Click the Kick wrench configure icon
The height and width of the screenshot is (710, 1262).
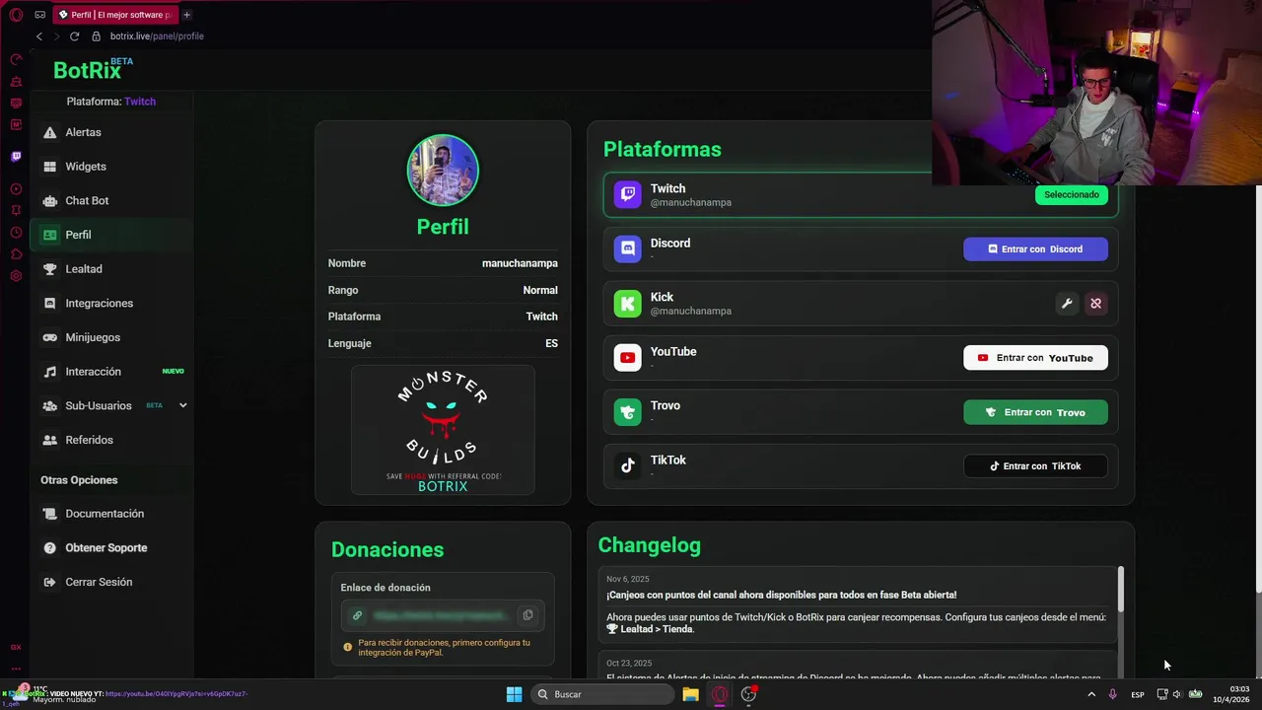coord(1066,304)
